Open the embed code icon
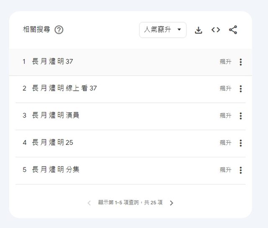Screen dimensions: 268x228 pos(216,30)
